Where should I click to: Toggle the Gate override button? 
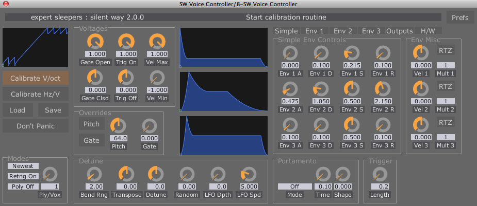pyautogui.click(x=92, y=140)
